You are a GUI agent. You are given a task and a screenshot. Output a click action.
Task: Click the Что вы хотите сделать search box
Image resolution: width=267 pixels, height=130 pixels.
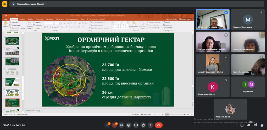point(95,19)
